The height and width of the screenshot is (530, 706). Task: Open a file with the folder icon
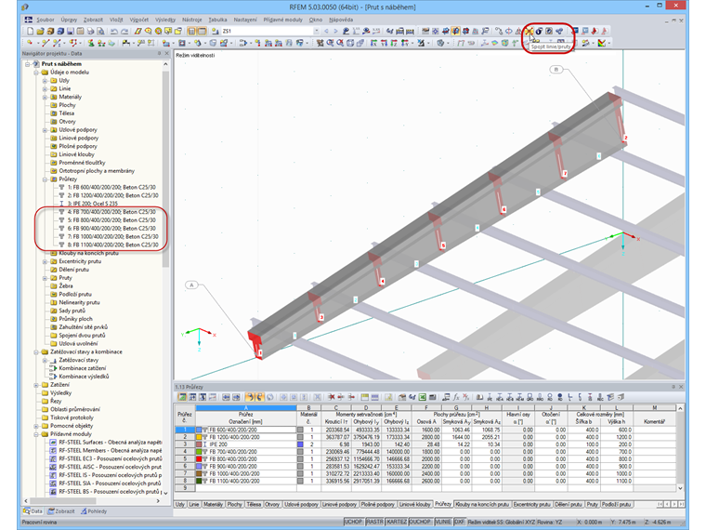(x=40, y=31)
